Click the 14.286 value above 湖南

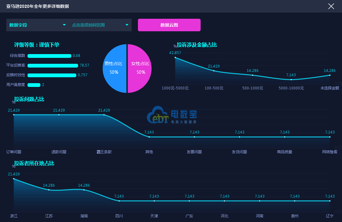[x=84, y=185]
